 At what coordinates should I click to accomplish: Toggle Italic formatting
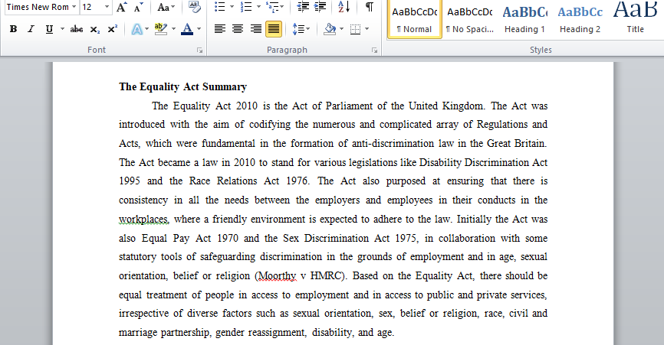coord(31,29)
